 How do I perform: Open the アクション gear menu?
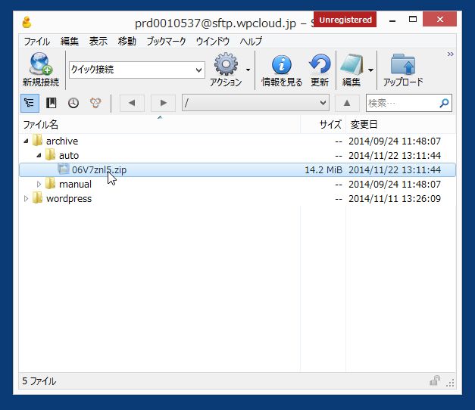[226, 70]
